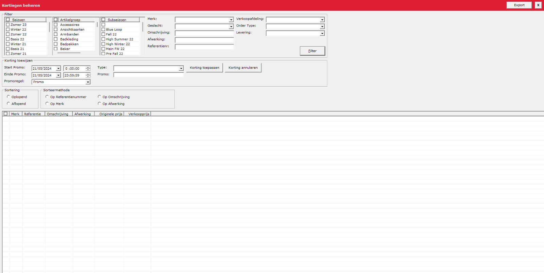Click the Subseizoen list scrollbar thumb
Image resolution: width=544 pixels, height=273 pixels.
[x=143, y=27]
